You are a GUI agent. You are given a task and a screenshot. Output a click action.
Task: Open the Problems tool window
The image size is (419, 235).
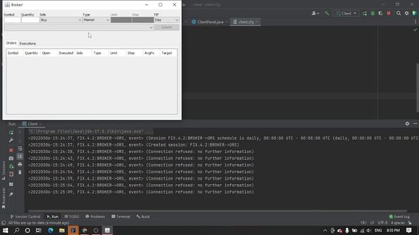[95, 217]
